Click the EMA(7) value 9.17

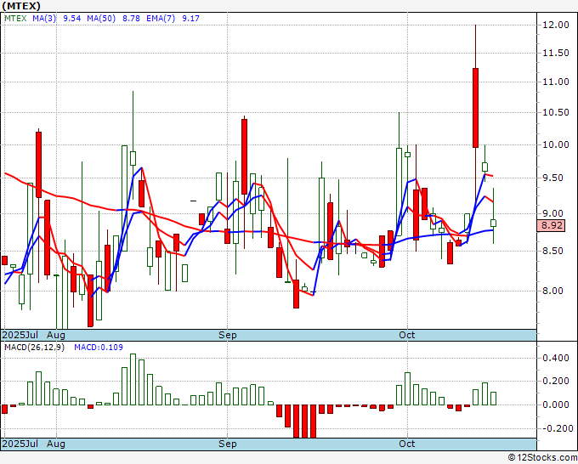[190, 18]
